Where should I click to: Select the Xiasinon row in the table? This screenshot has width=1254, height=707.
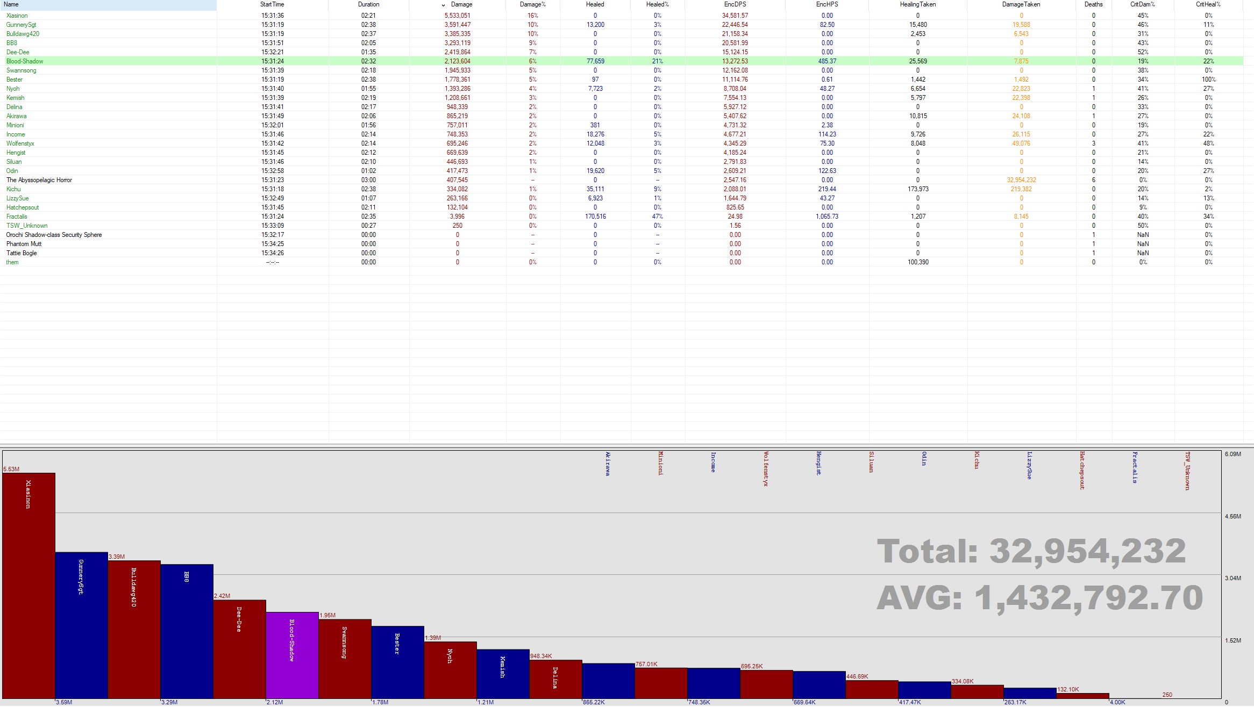17,16
